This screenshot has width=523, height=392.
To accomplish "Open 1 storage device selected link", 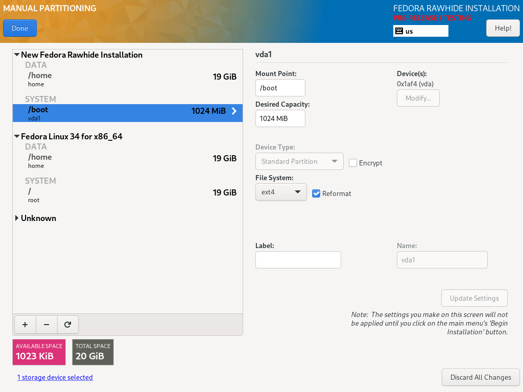I will (x=55, y=377).
